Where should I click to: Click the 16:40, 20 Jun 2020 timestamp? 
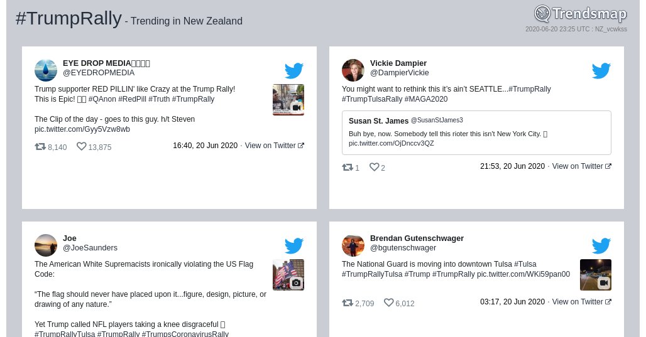(x=205, y=145)
